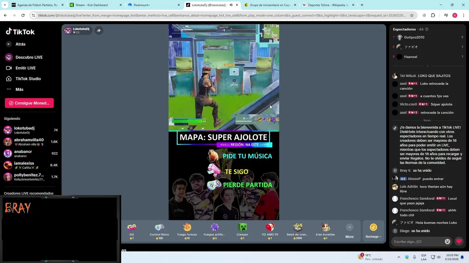Send the Fuego furioso gift
The height and width of the screenshot is (263, 469).
(x=187, y=231)
